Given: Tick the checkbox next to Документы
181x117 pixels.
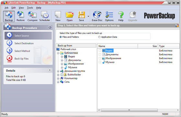Looking at the screenshot, I should (x=100, y=54).
